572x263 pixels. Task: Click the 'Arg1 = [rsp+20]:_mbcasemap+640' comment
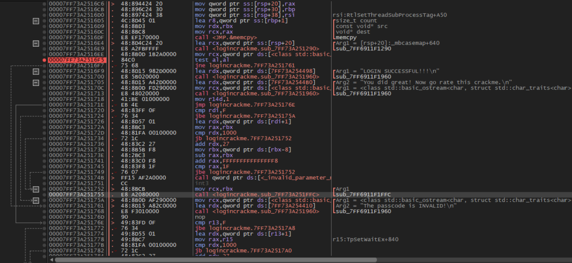click(386, 43)
